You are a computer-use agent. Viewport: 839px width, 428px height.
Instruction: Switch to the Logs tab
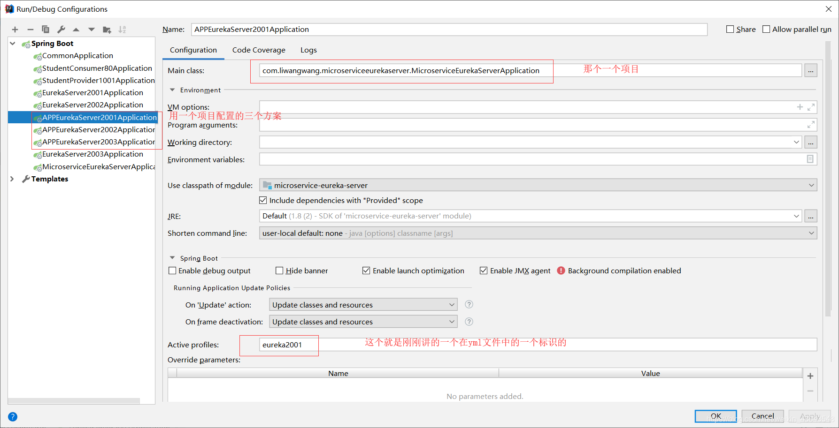(308, 50)
